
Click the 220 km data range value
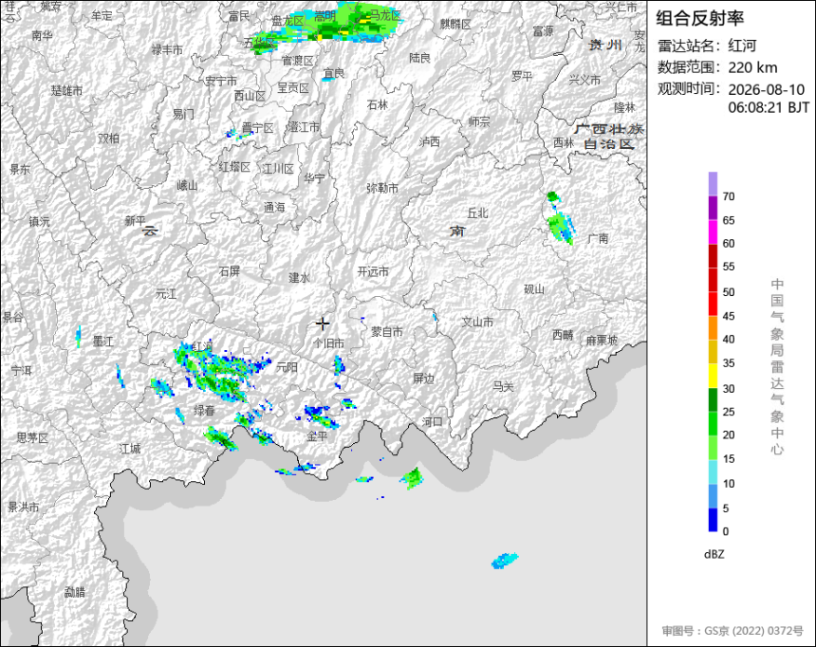tap(752, 67)
